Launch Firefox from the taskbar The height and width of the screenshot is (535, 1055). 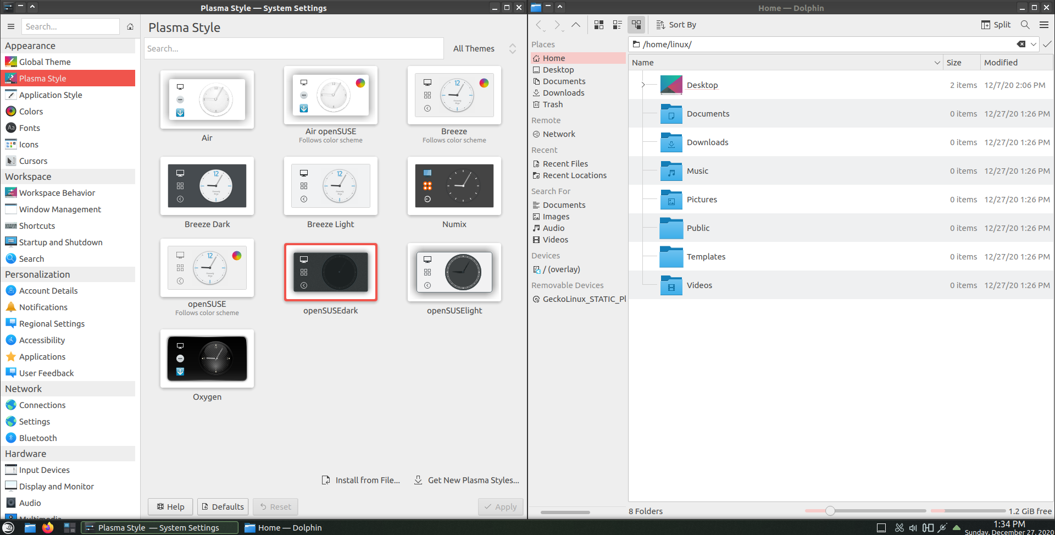[48, 528]
